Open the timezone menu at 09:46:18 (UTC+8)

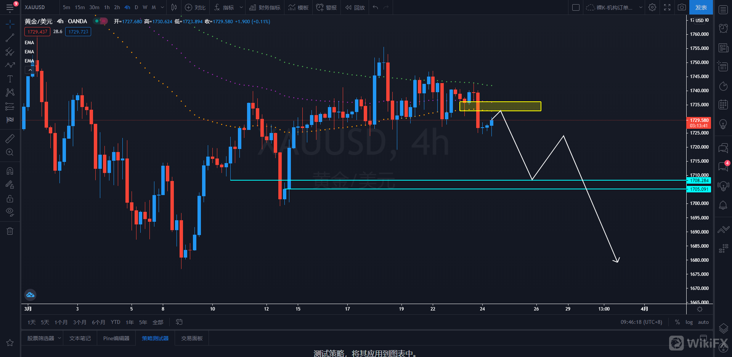641,322
